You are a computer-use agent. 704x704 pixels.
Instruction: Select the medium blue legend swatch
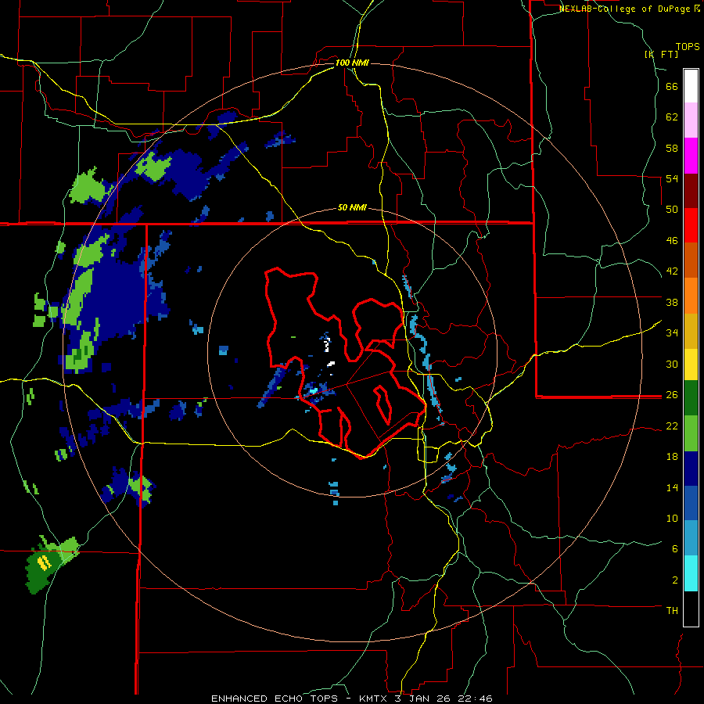click(691, 503)
